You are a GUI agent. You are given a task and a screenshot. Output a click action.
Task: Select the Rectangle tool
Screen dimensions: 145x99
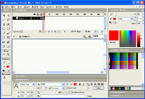pos(8,29)
